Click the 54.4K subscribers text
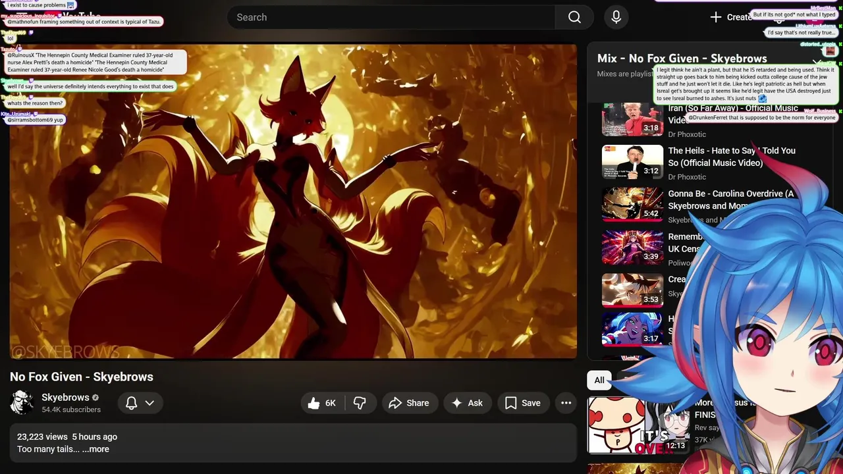843x474 pixels. click(x=71, y=409)
